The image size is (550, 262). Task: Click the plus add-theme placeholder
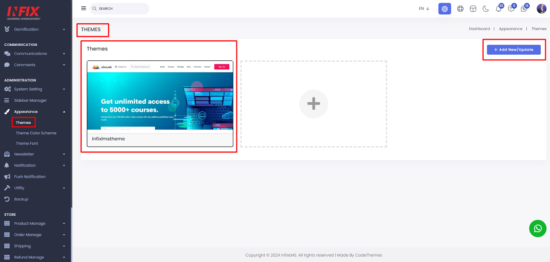pyautogui.click(x=313, y=104)
